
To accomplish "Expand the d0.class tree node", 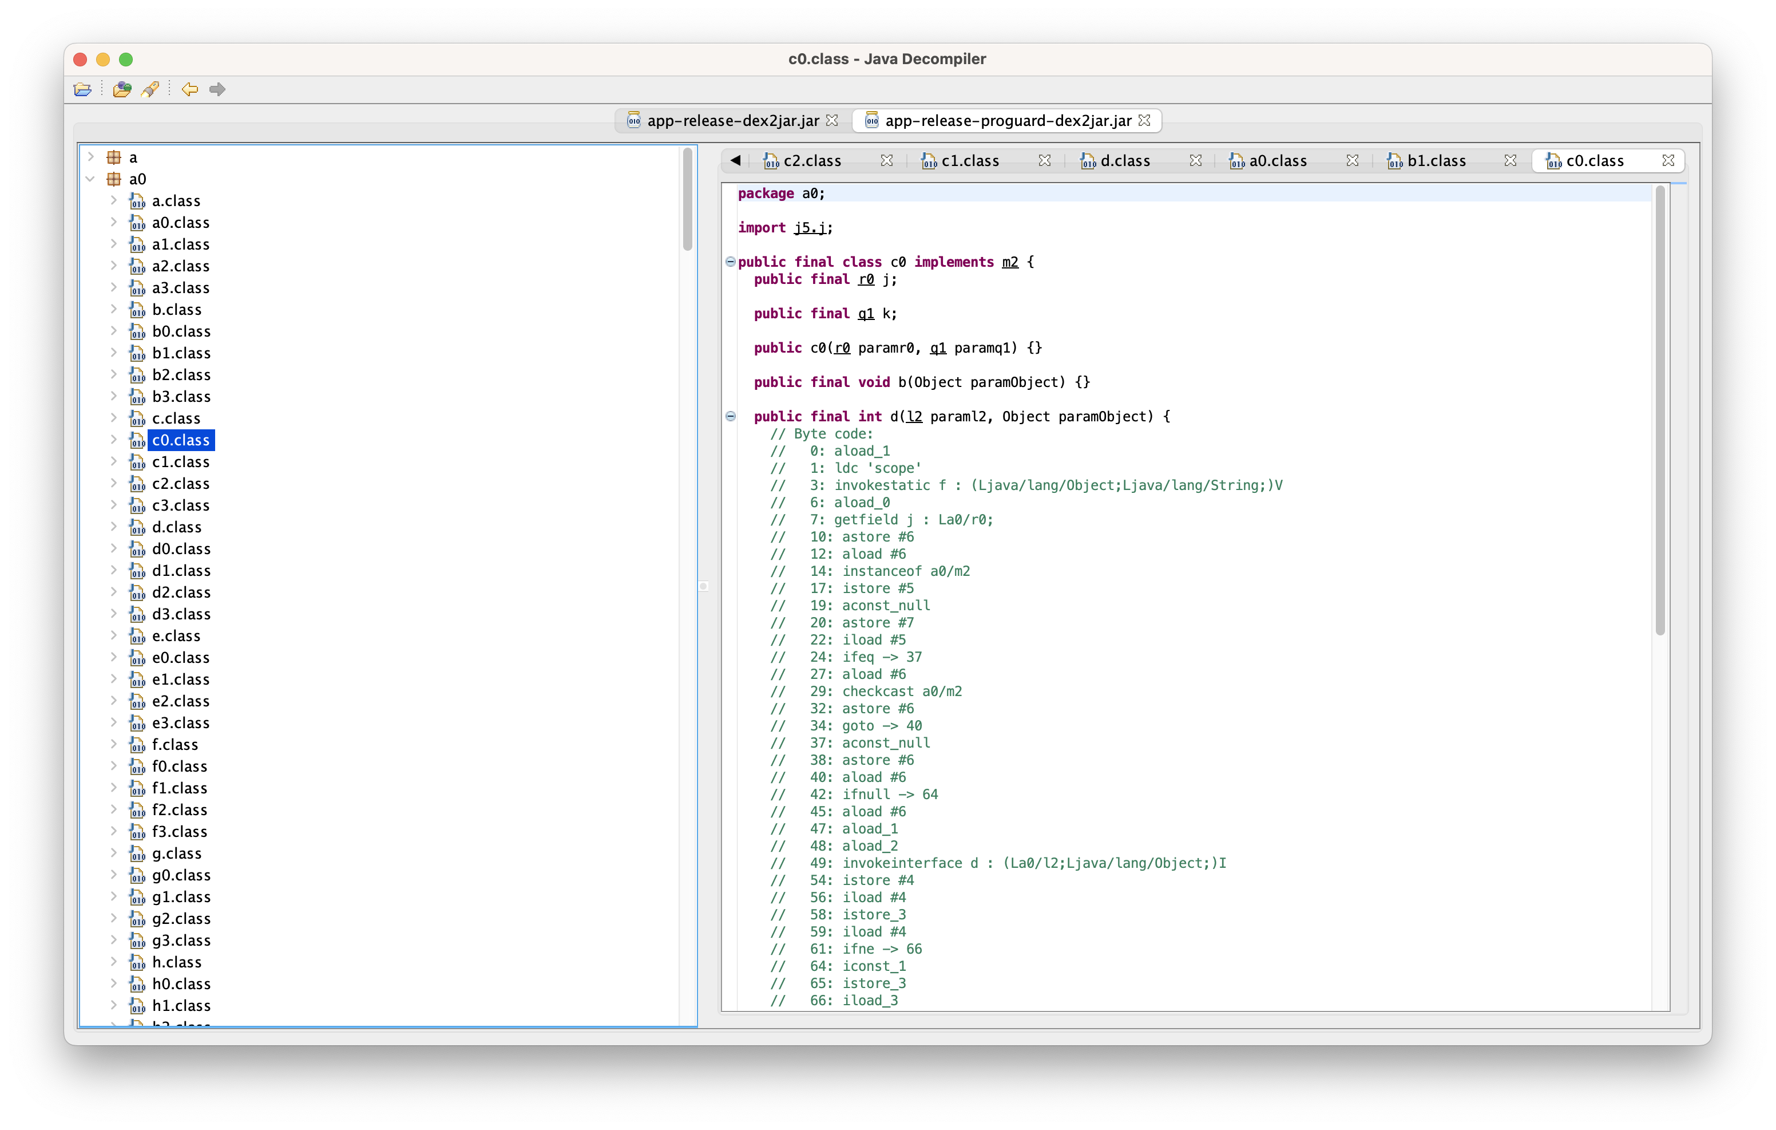I will click(114, 548).
